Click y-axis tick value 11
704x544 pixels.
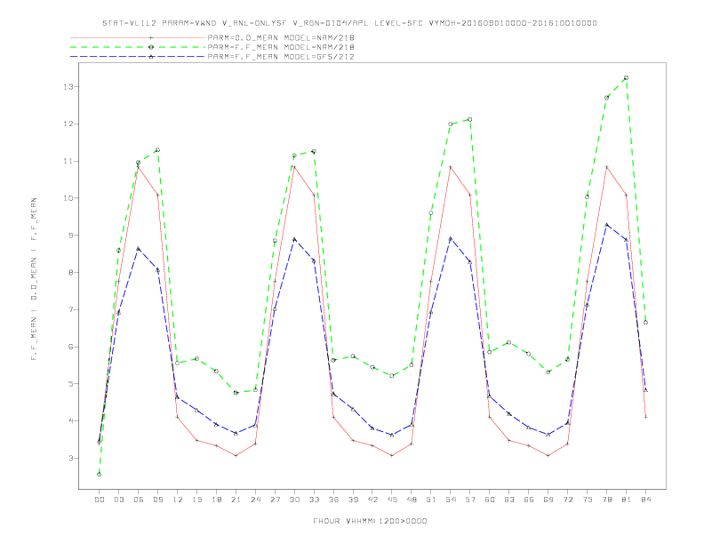68,161
